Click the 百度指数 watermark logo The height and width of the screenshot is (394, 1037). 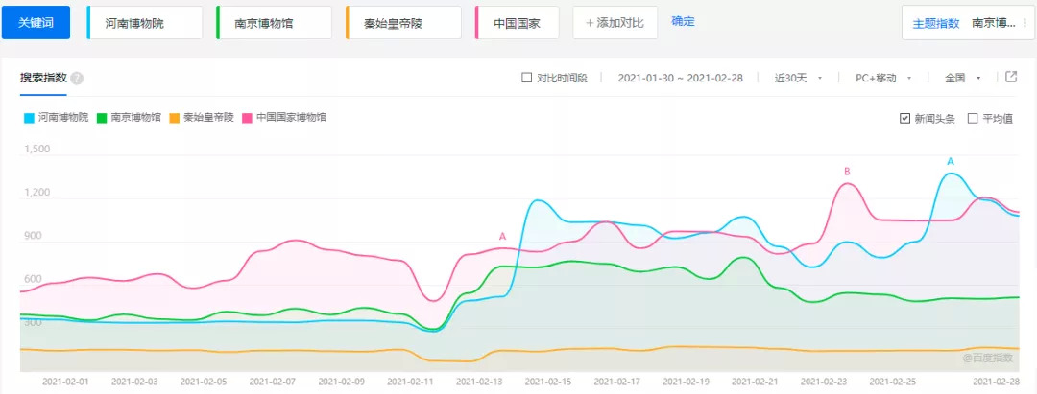(x=987, y=358)
